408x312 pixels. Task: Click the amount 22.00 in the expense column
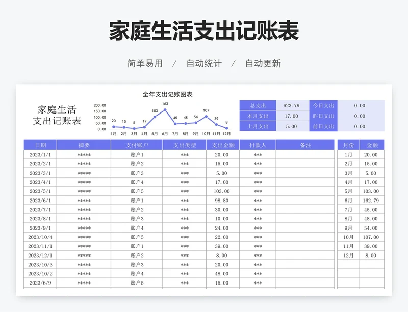click(x=222, y=237)
